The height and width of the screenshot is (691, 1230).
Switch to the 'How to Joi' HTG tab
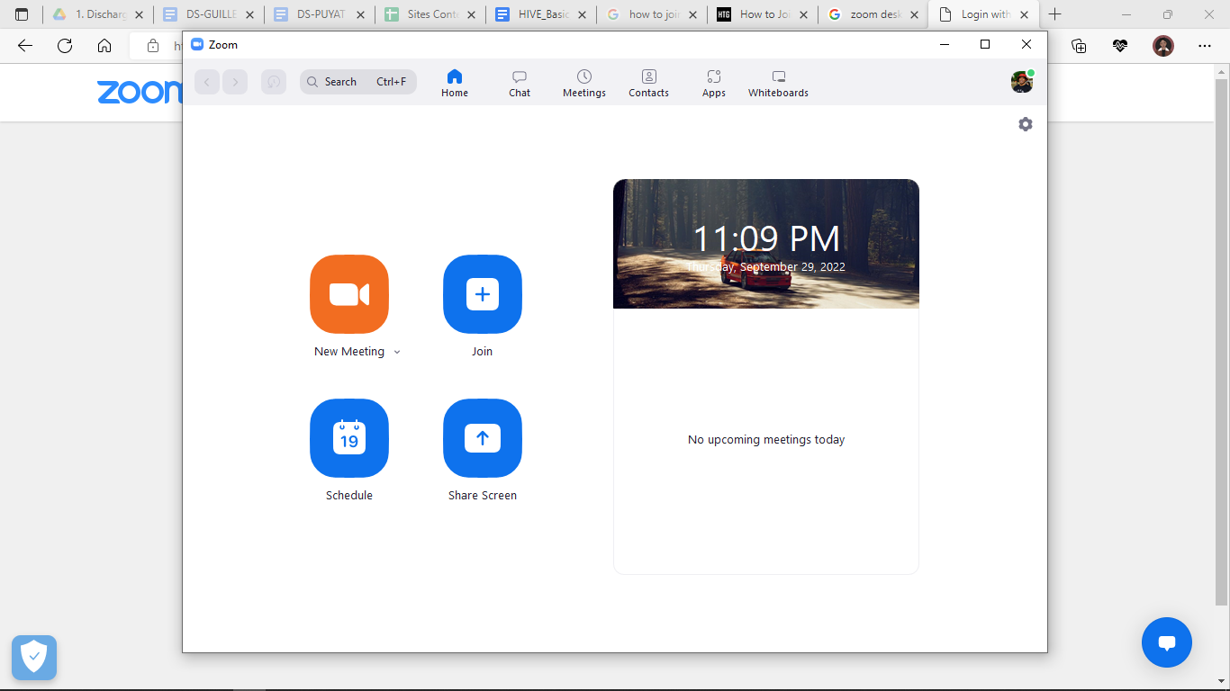coord(763,14)
